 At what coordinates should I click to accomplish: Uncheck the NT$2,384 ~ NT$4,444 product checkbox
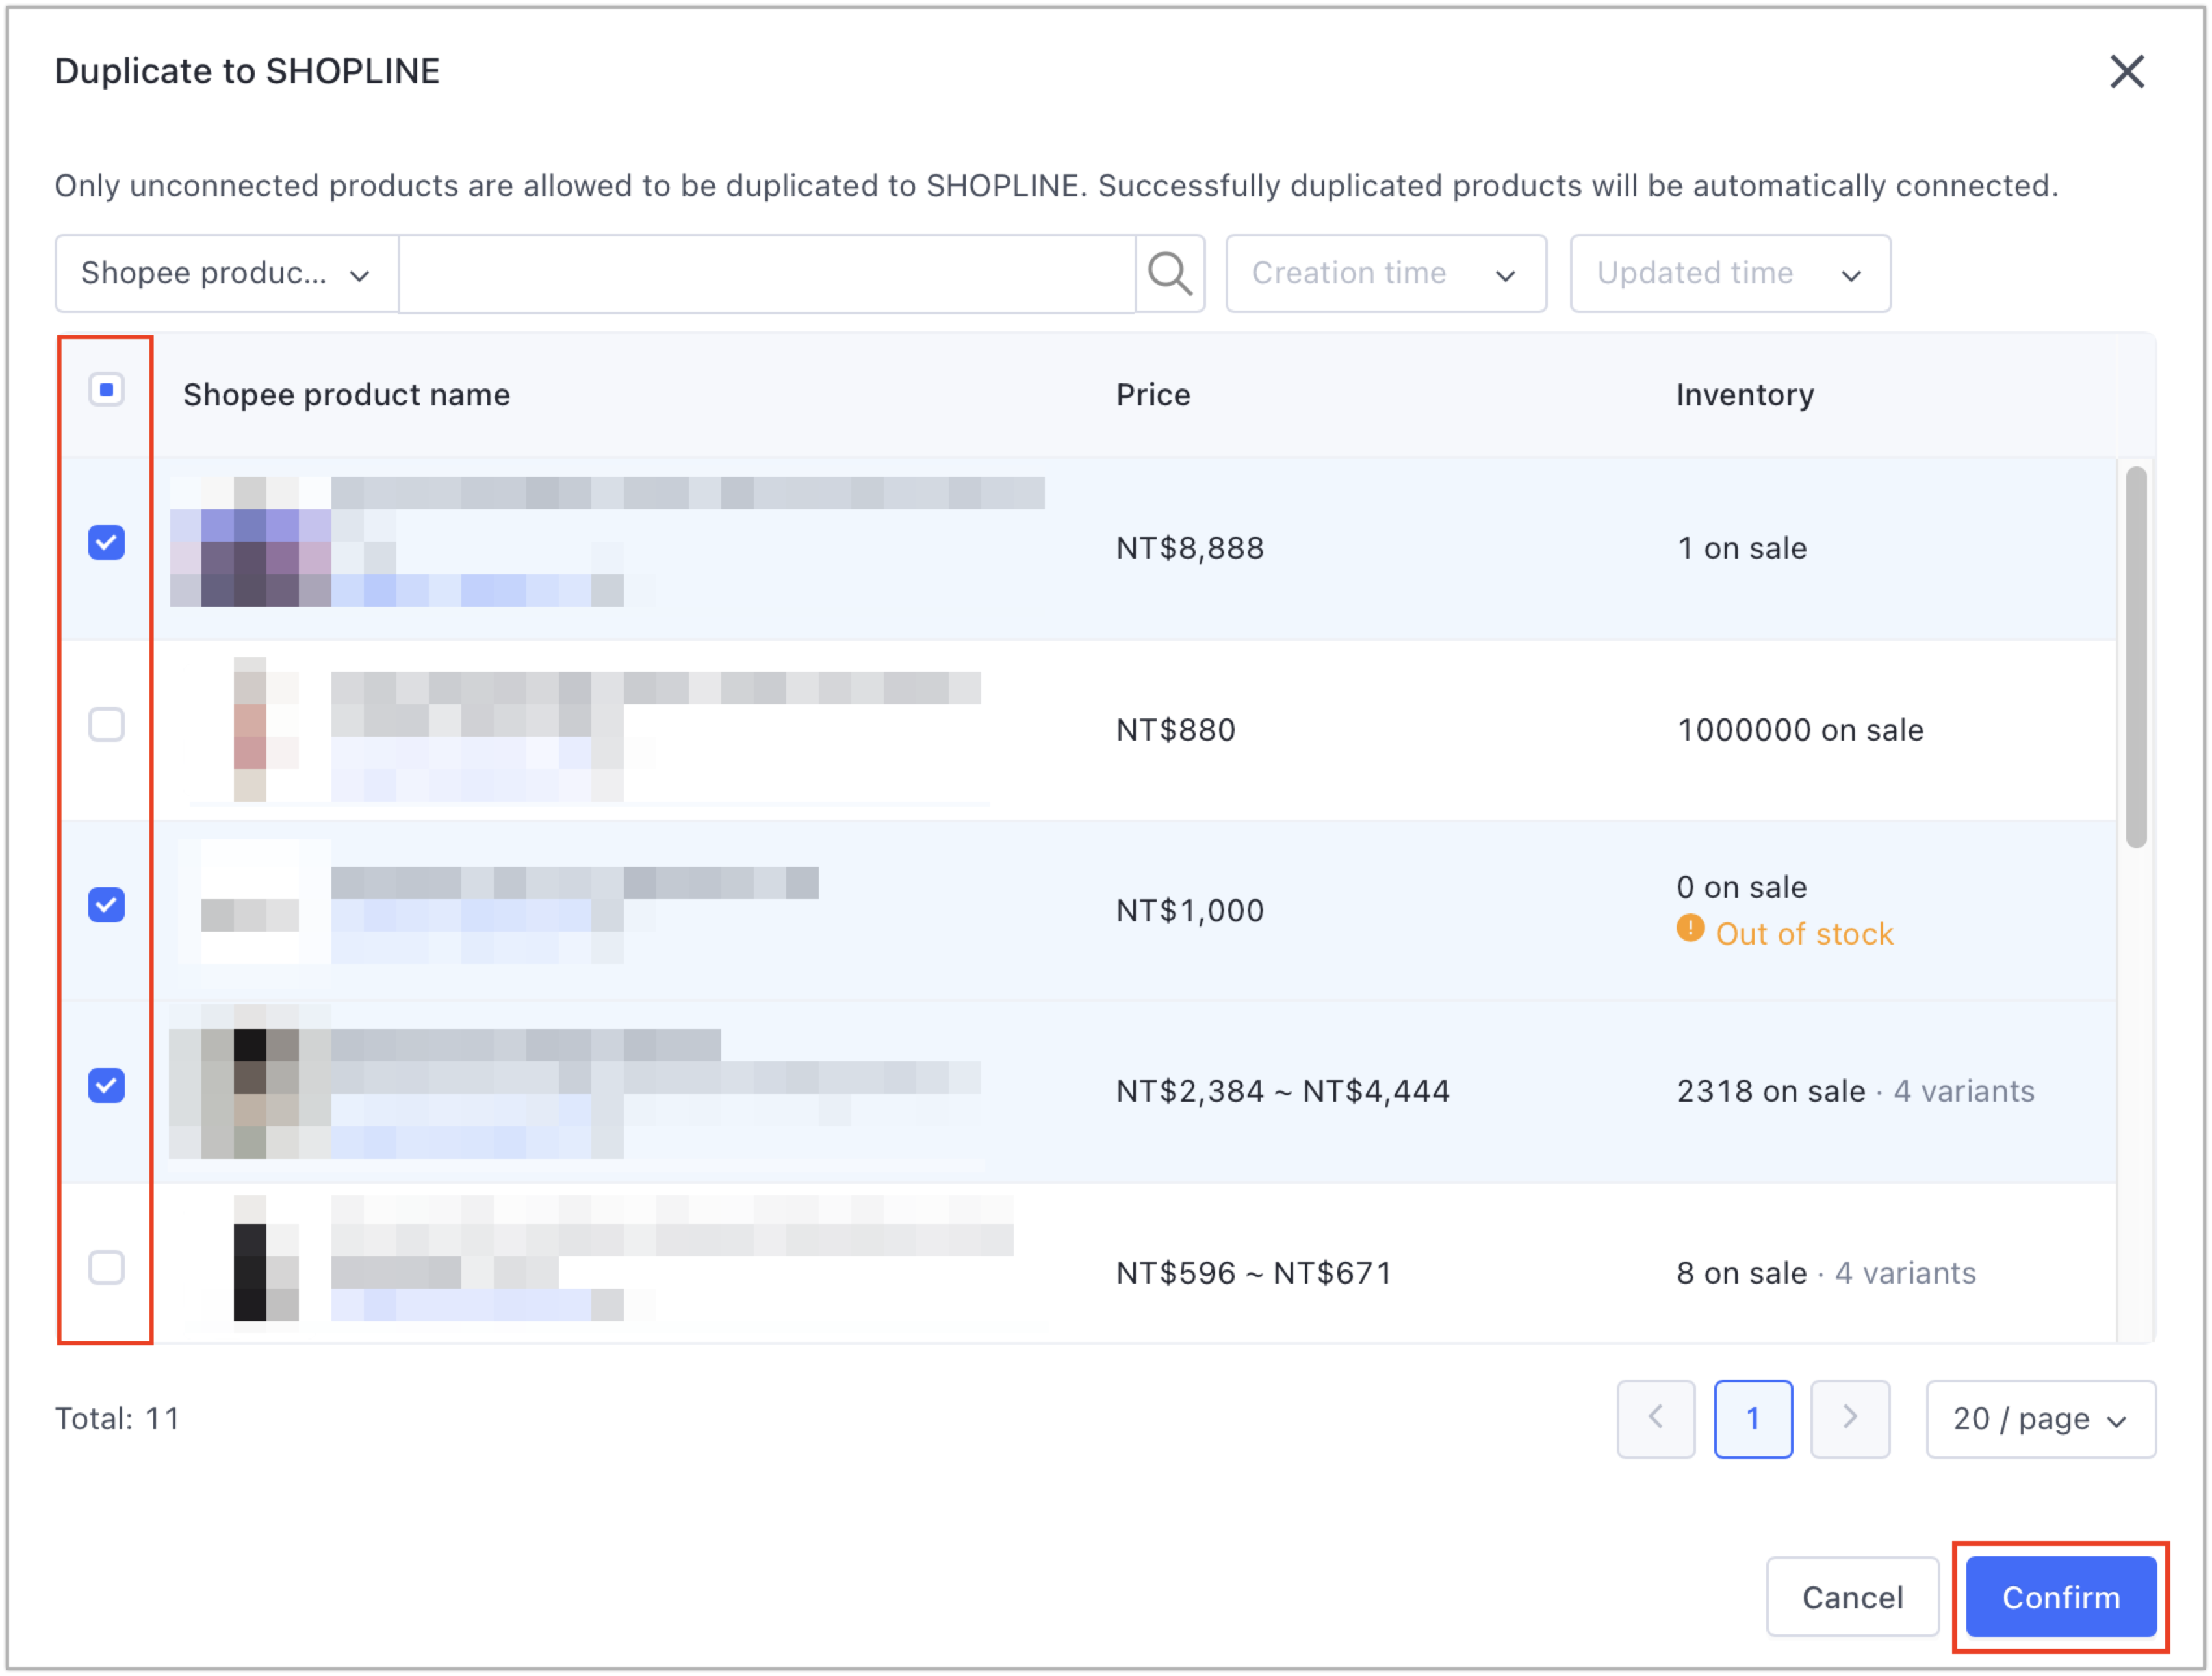[107, 1086]
